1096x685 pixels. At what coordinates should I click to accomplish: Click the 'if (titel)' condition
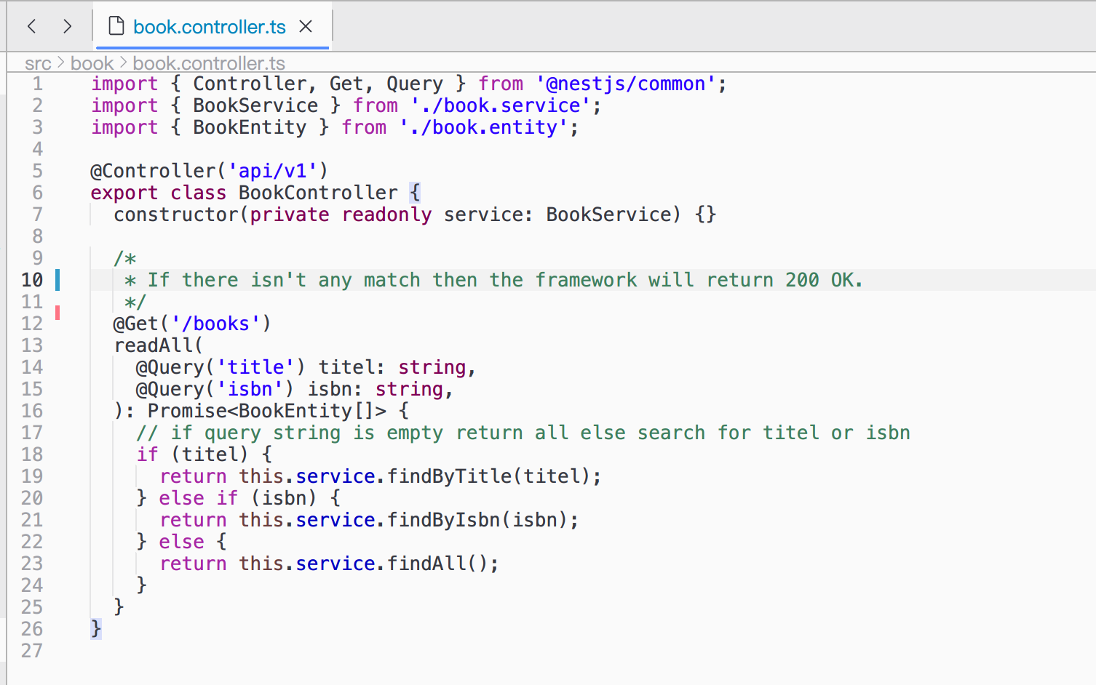193,454
